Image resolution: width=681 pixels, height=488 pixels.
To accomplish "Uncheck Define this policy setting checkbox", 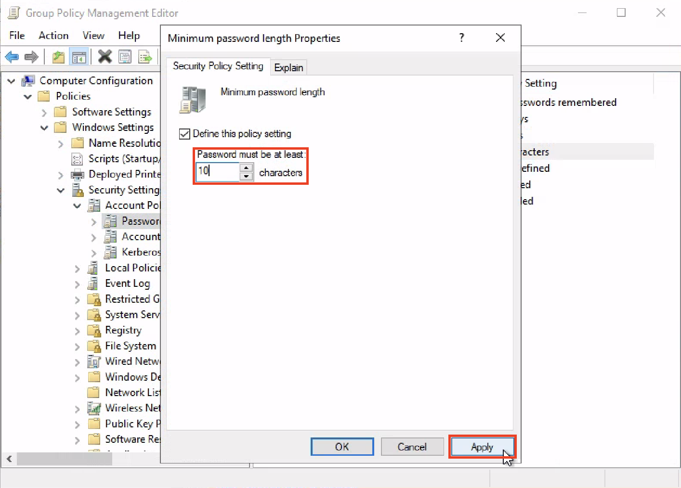I will (x=184, y=134).
